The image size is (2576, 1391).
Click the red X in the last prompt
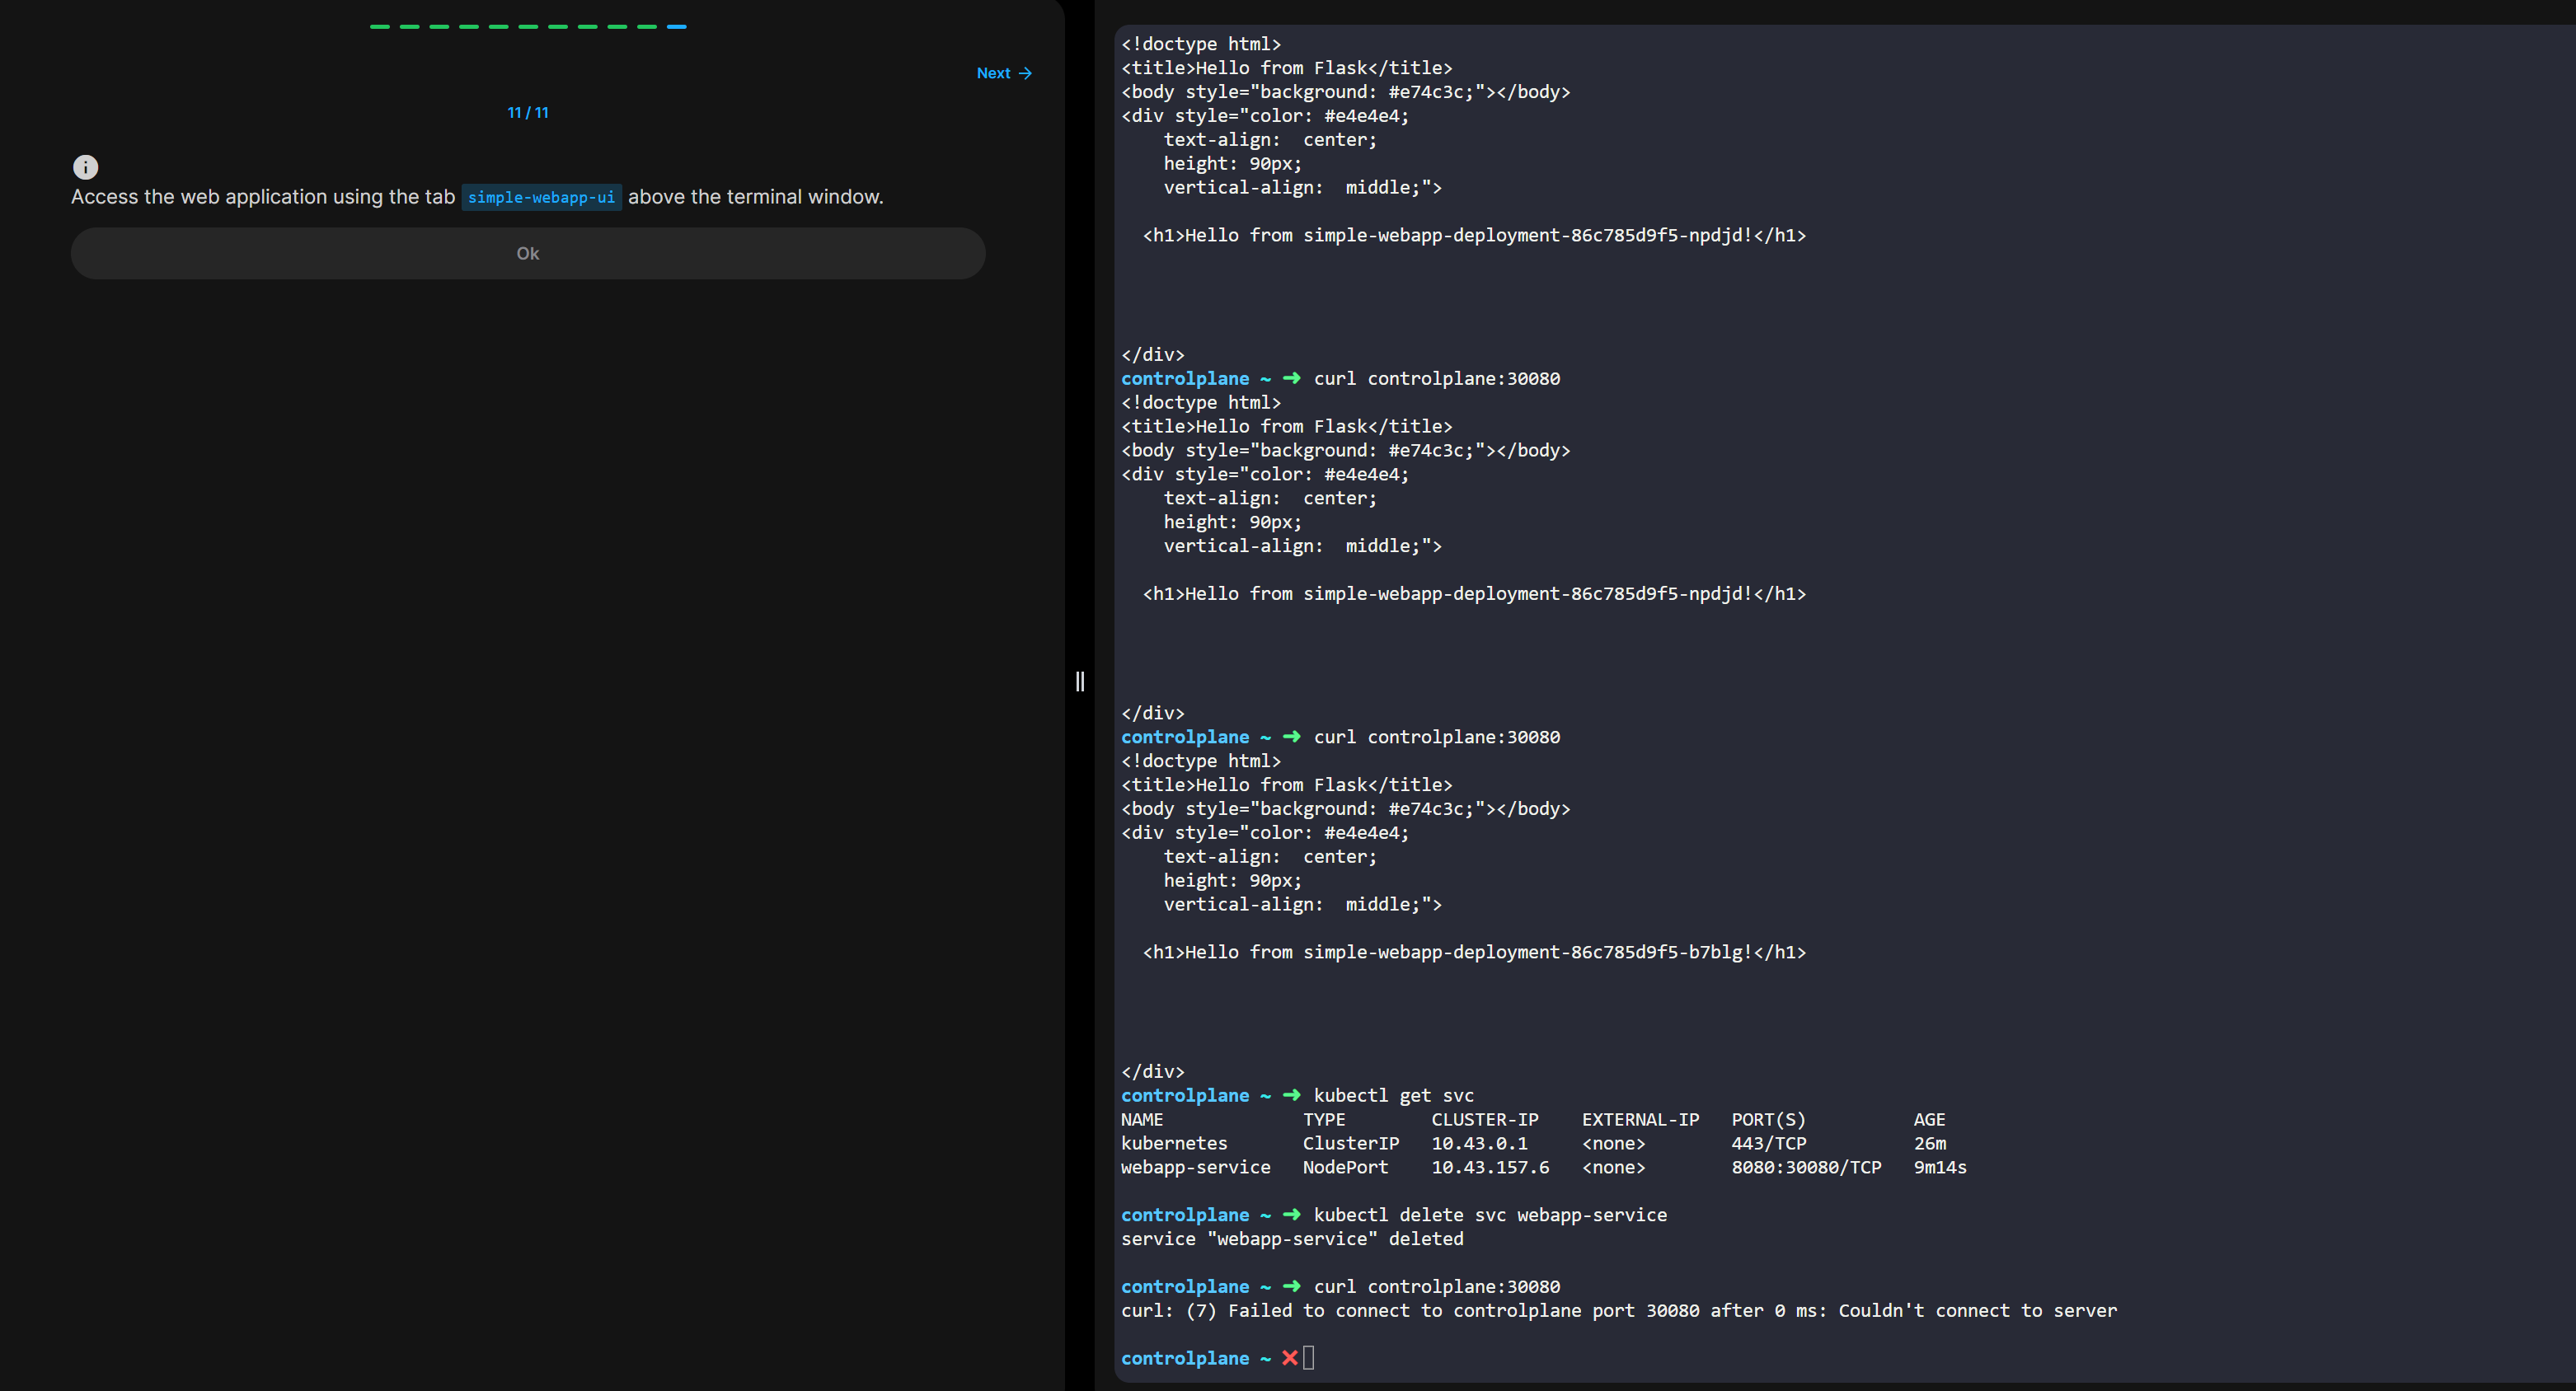click(x=1289, y=1358)
